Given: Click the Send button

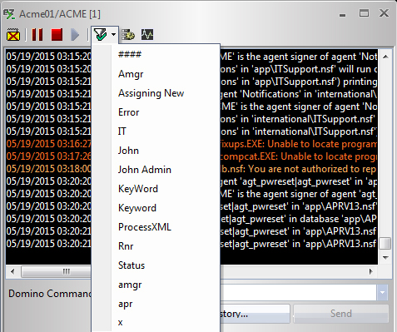Looking at the screenshot, I should [341, 314].
